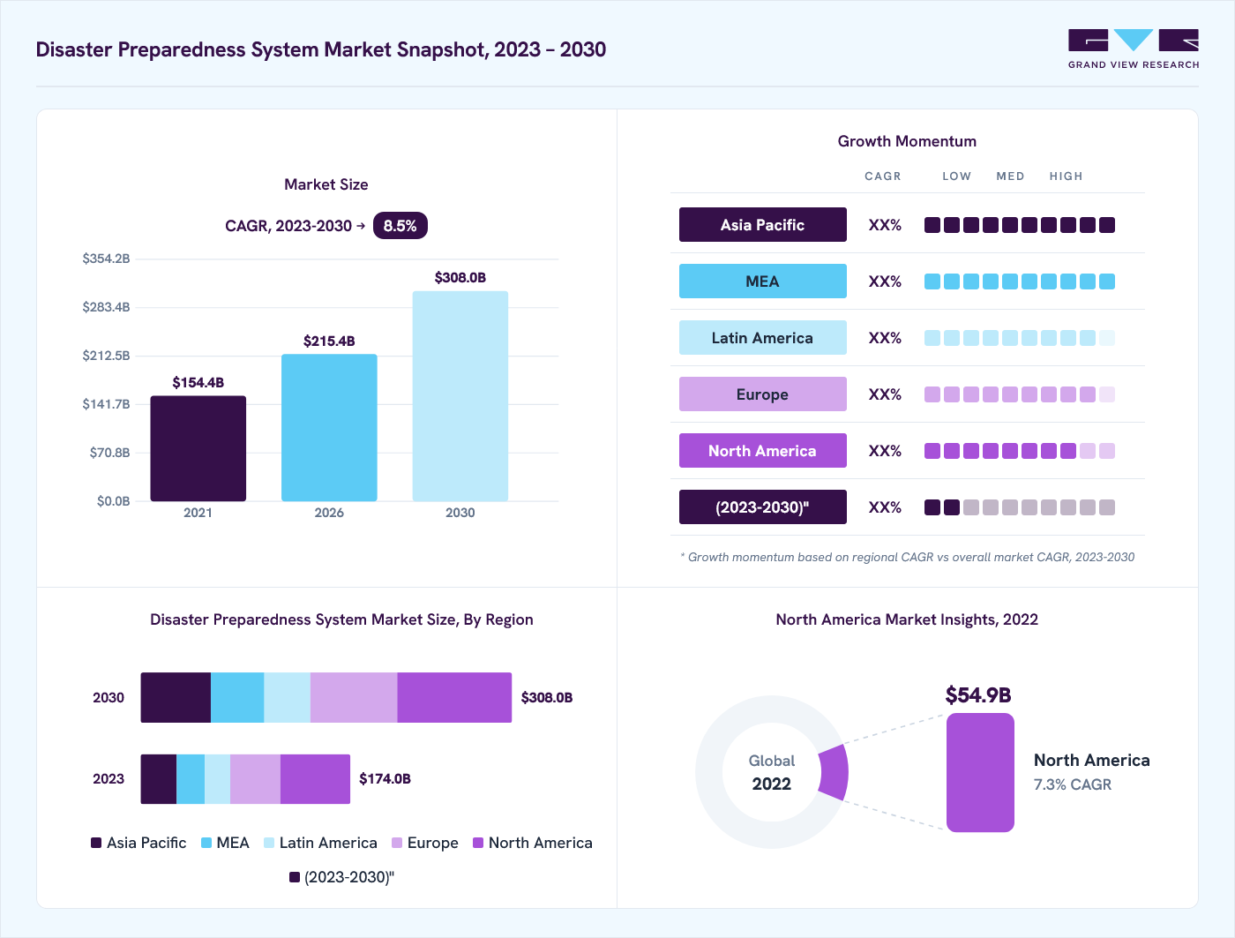Select the 2030 market size bar

pos(460,396)
